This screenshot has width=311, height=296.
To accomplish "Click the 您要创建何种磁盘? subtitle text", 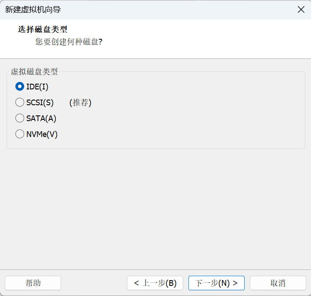I will [x=69, y=42].
